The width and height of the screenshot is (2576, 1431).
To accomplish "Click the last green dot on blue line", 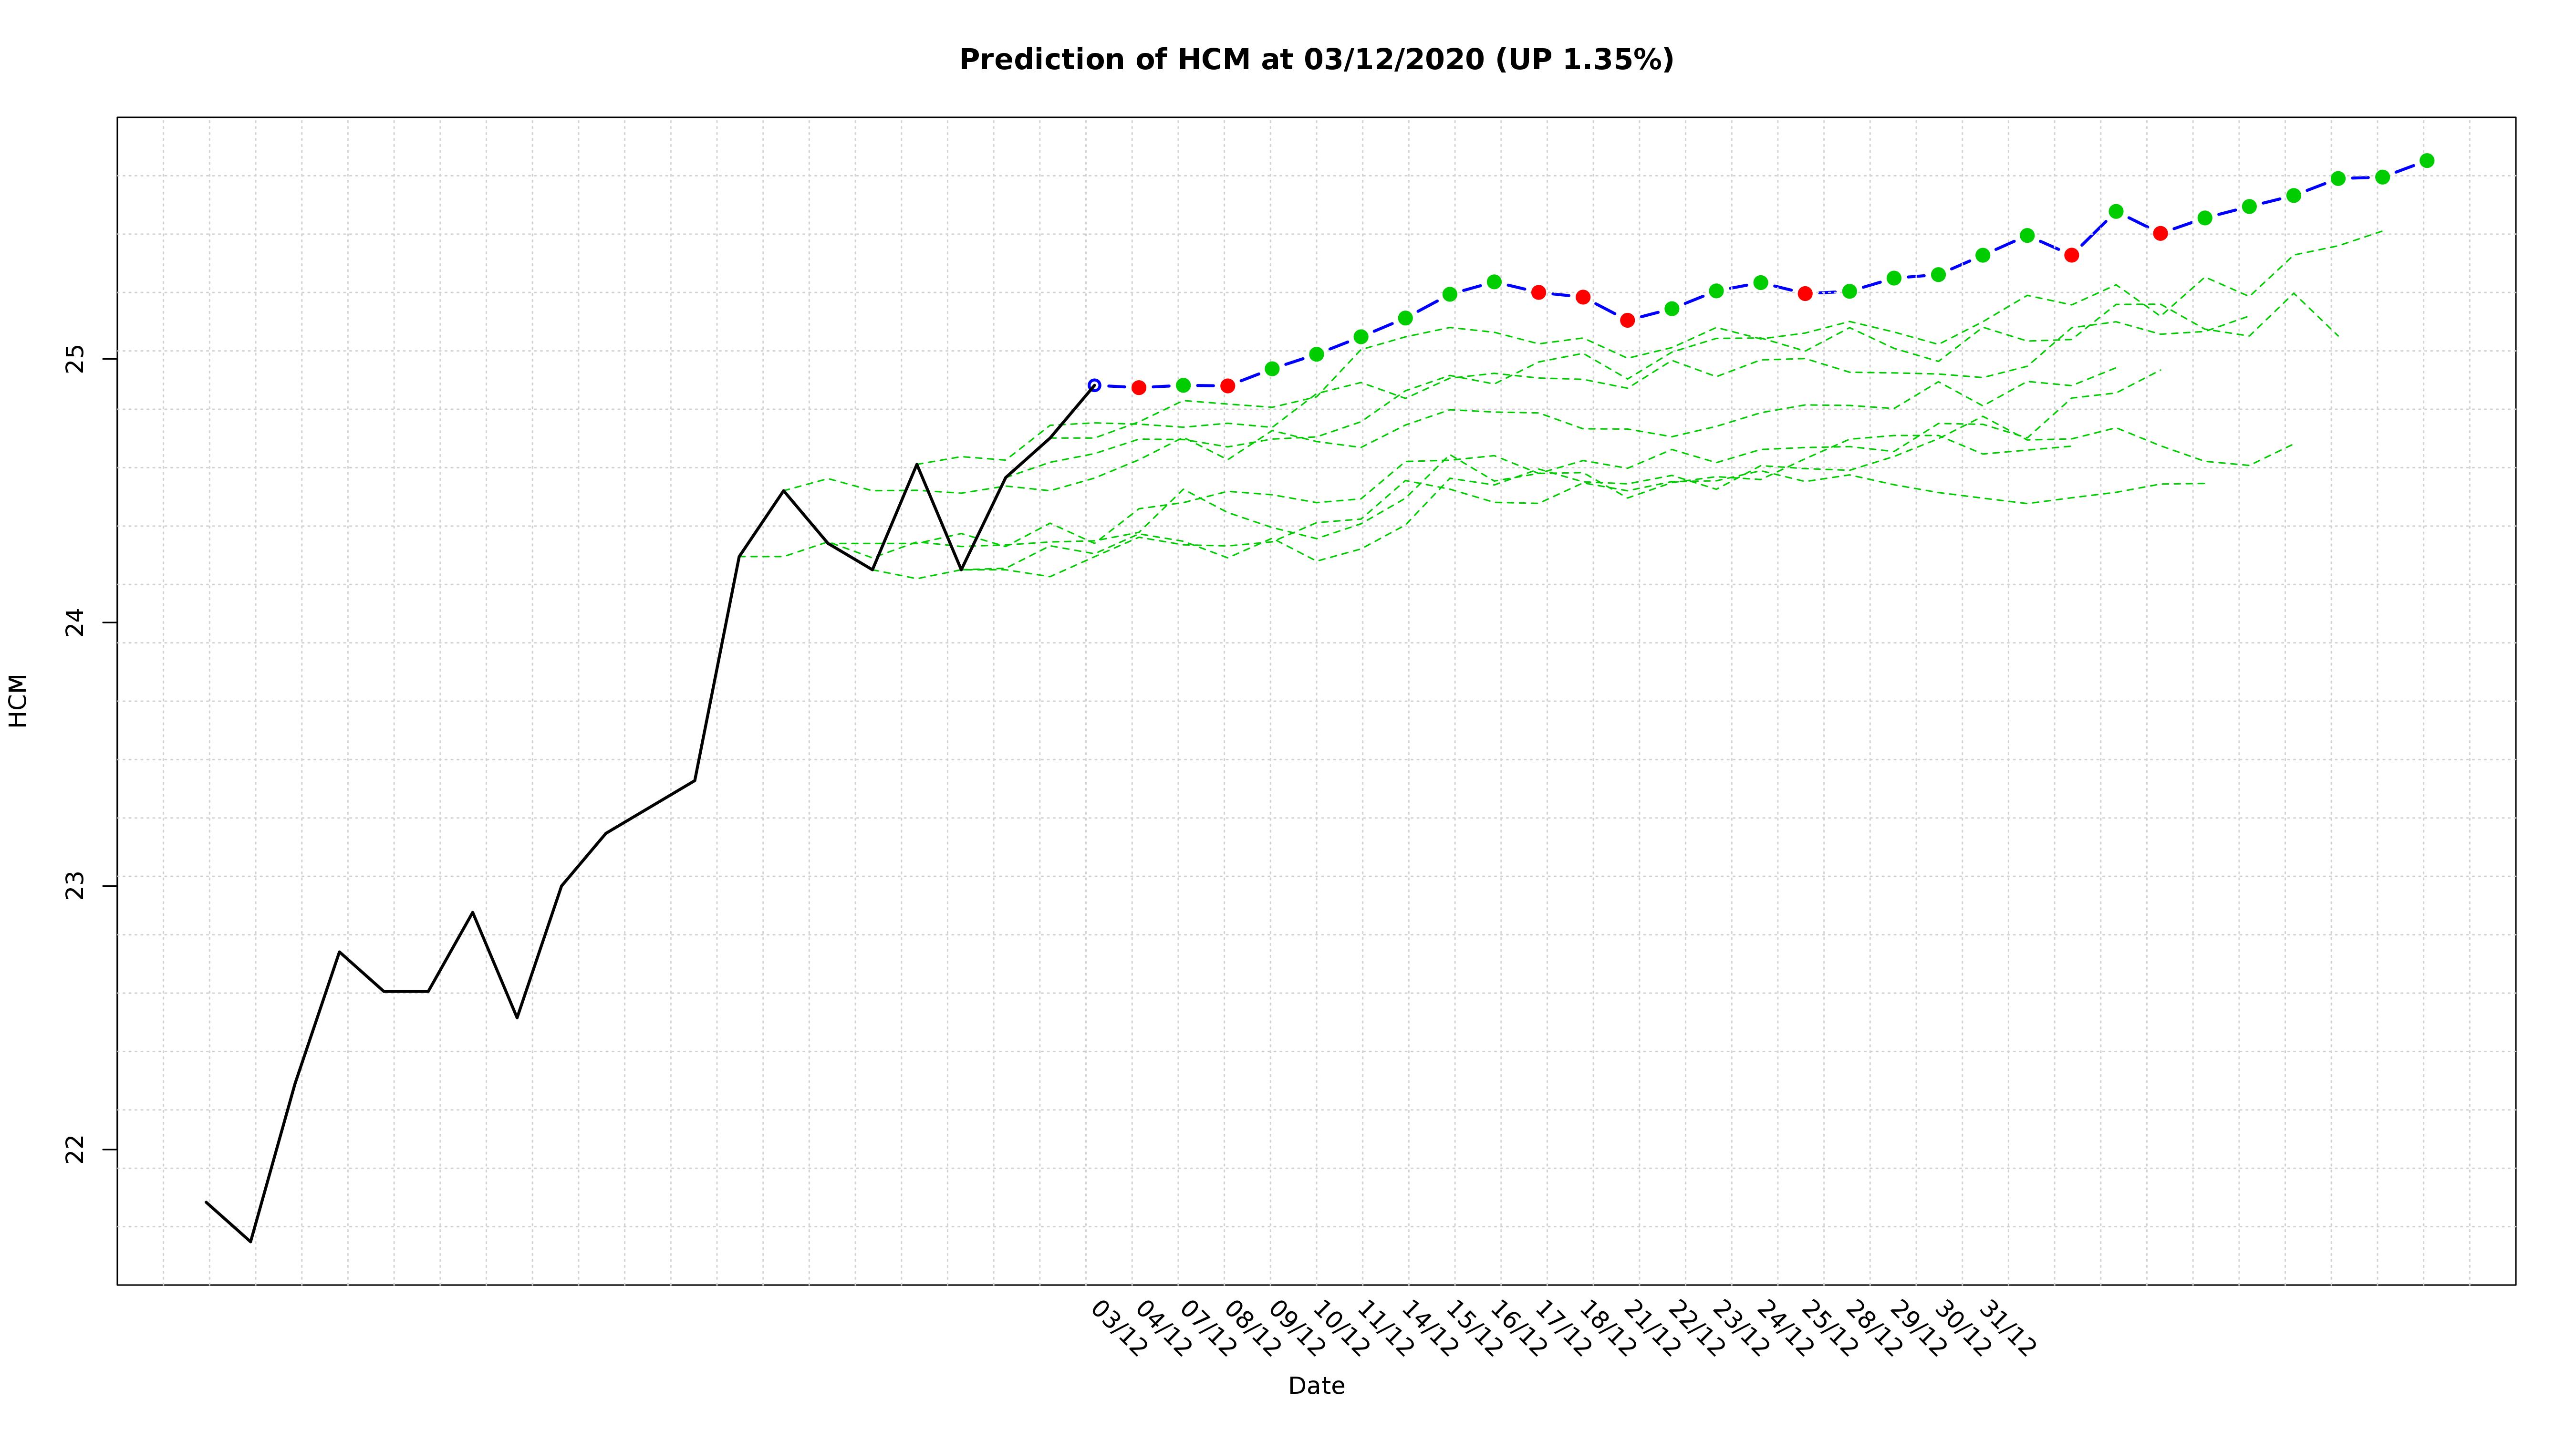I will pos(2427,161).
